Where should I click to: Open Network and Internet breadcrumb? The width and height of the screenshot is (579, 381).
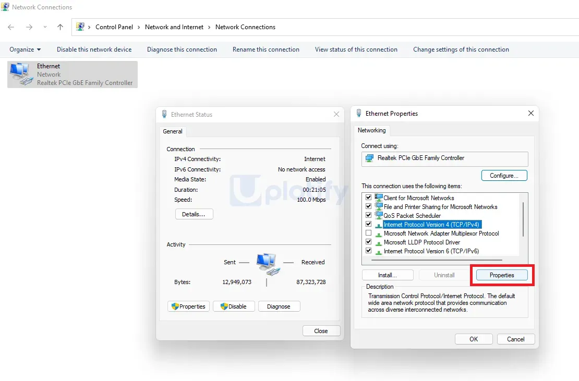[174, 27]
